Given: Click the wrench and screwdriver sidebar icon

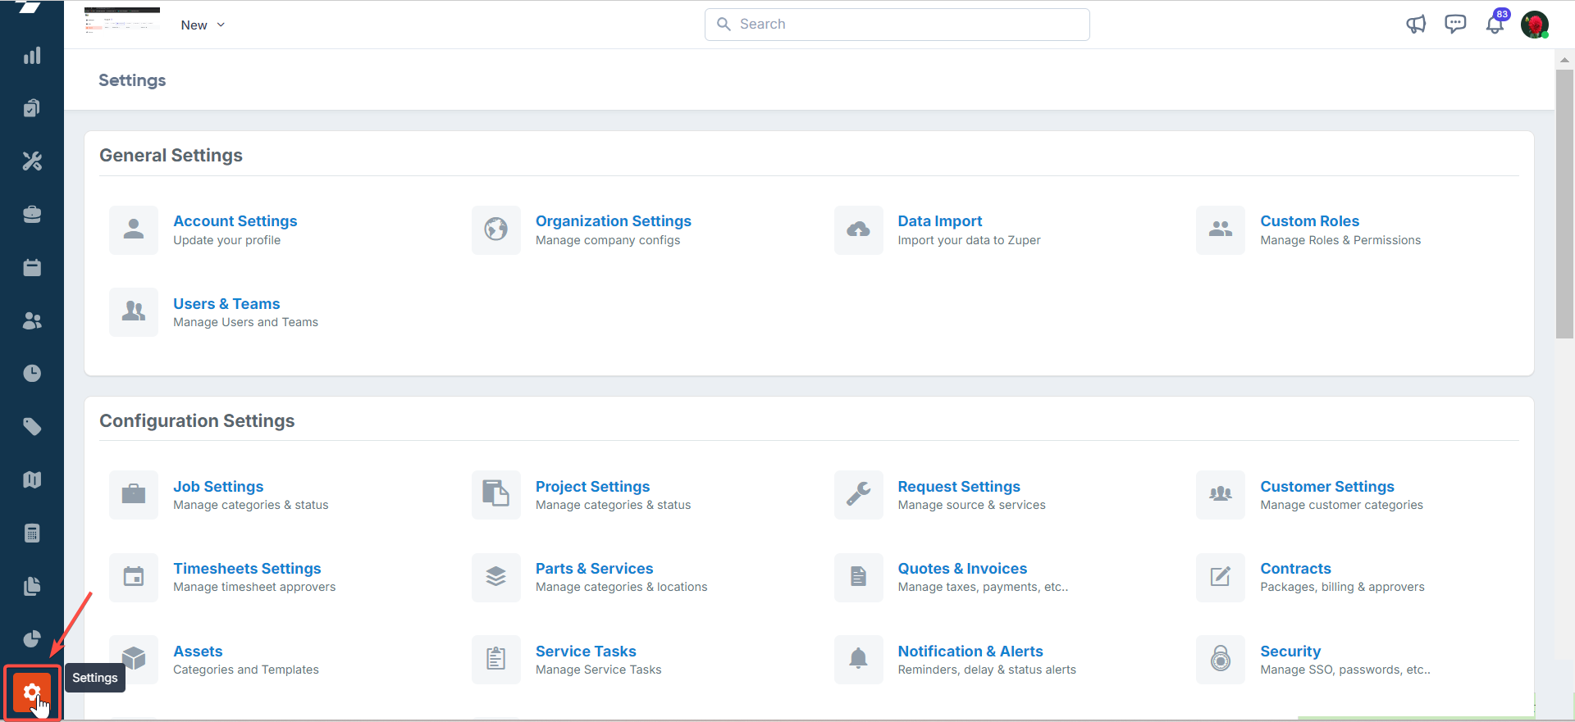Looking at the screenshot, I should tap(32, 161).
